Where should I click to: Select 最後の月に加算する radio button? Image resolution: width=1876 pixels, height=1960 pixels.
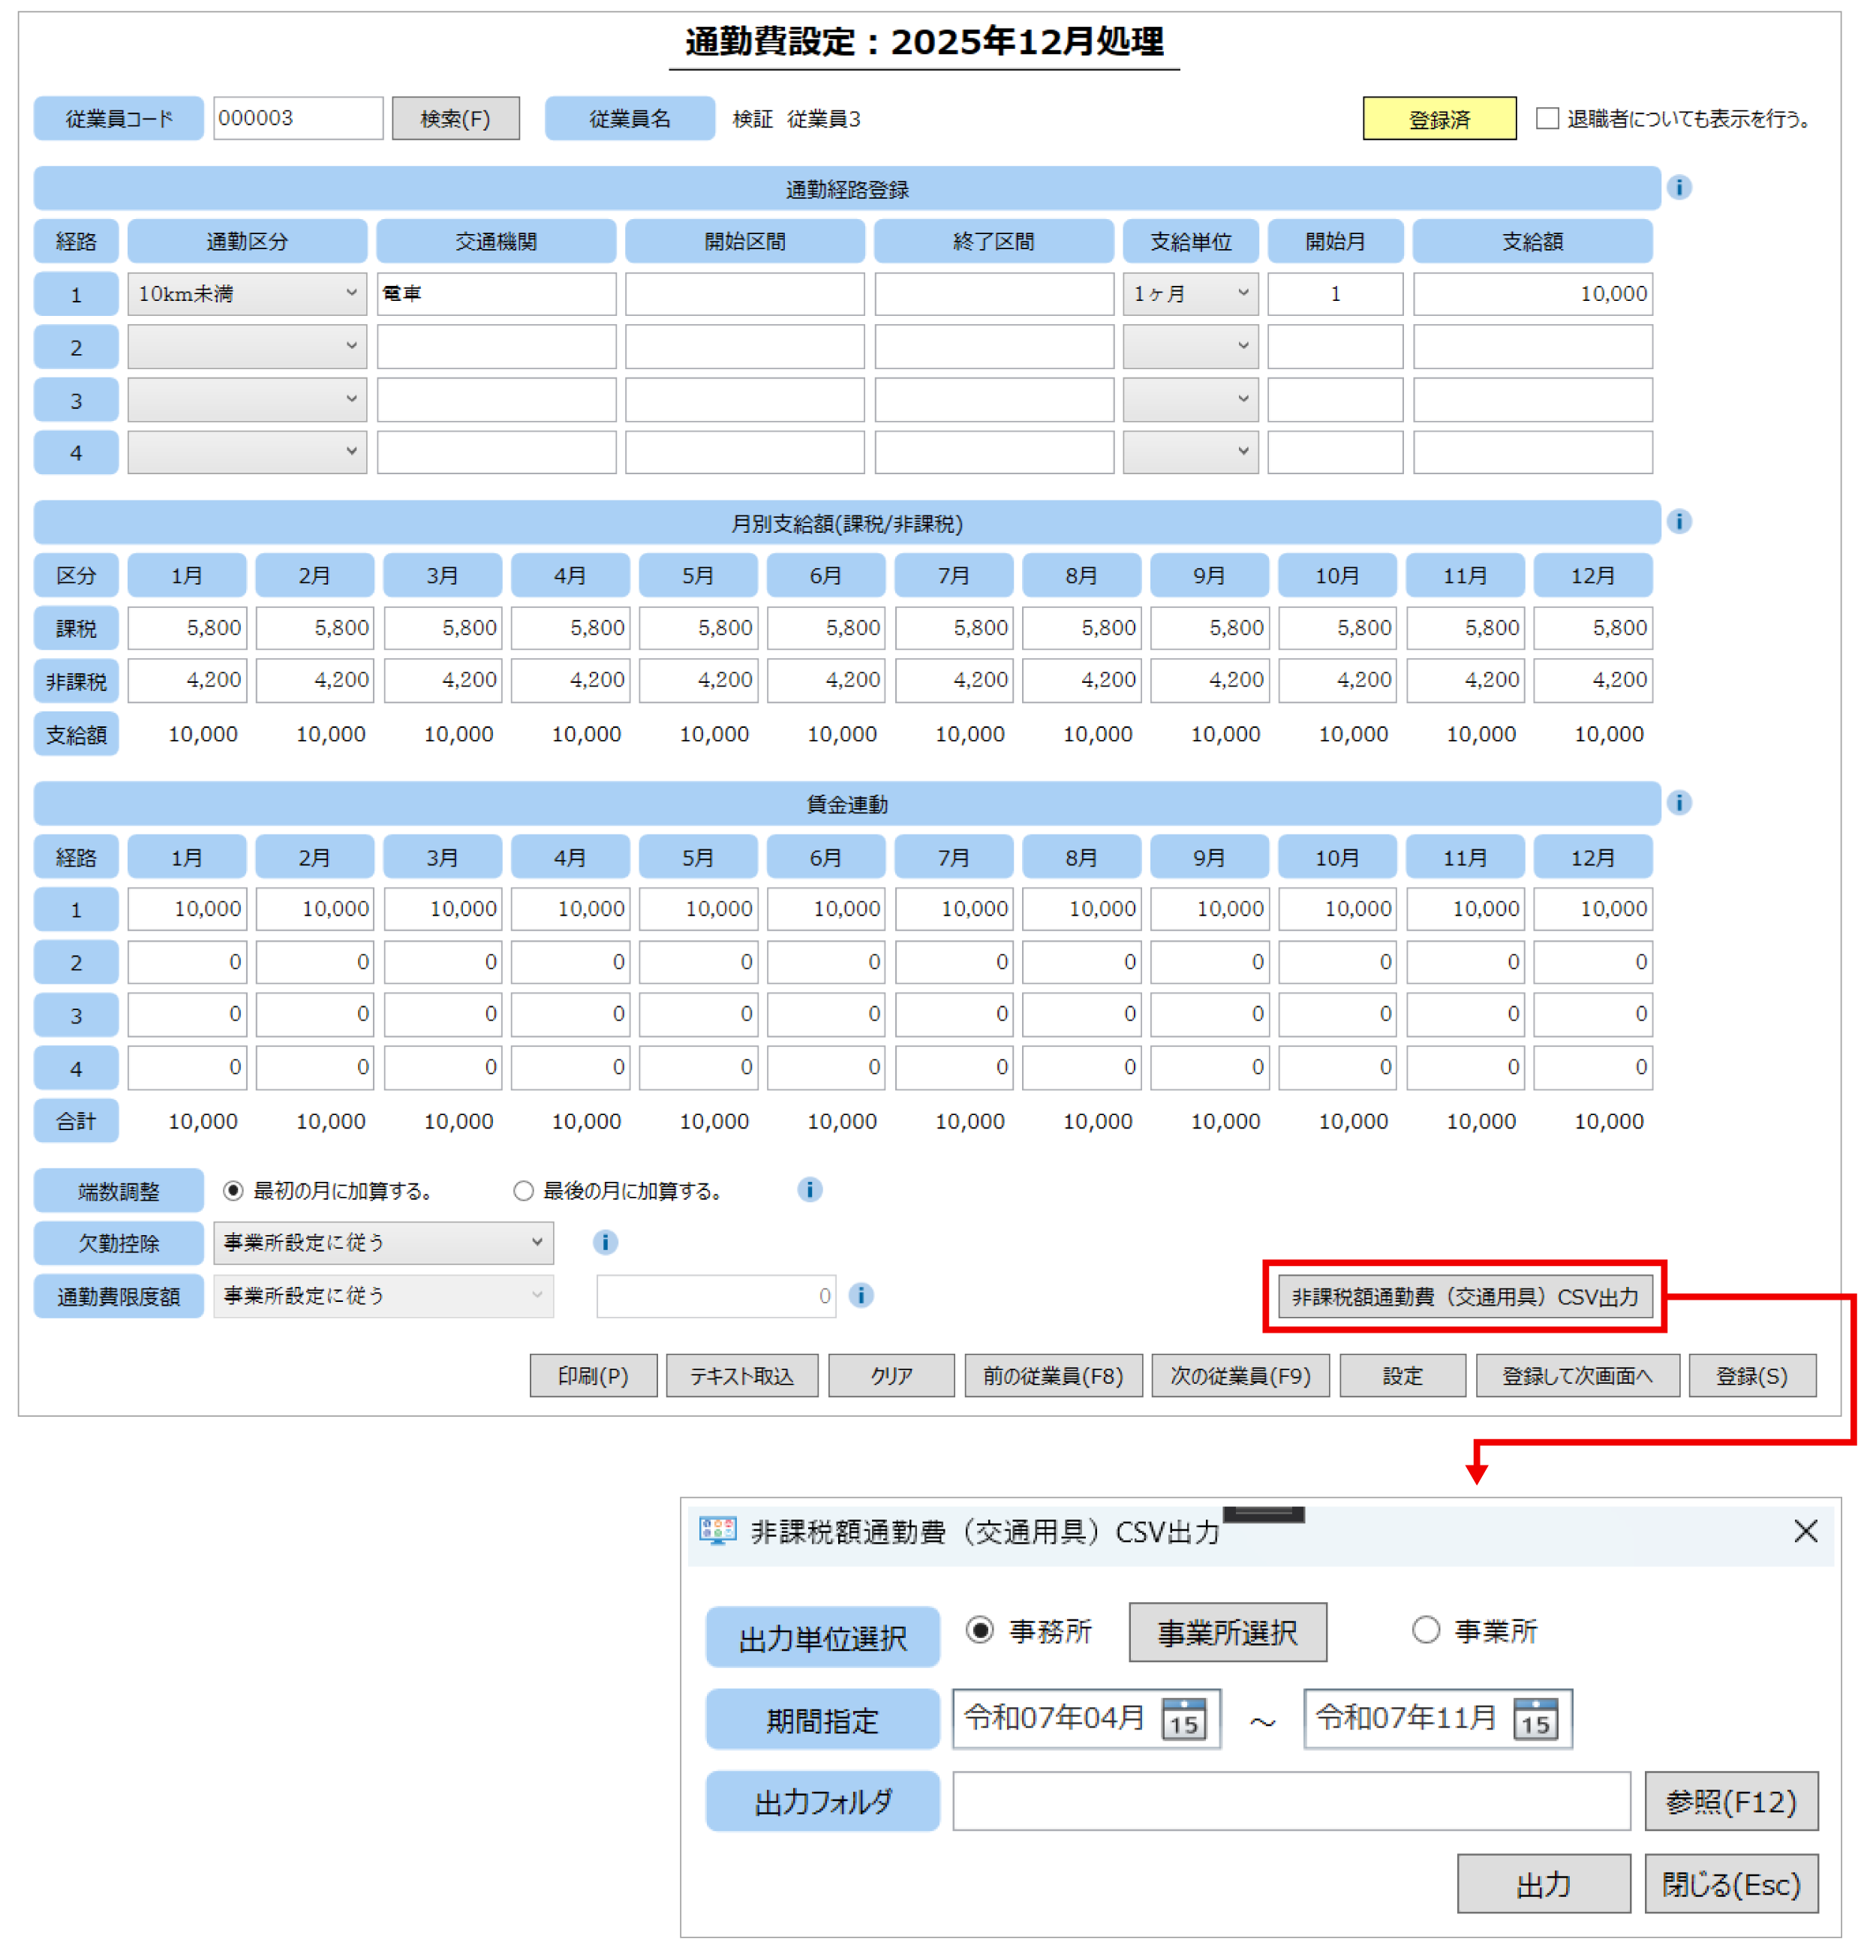tap(523, 1191)
